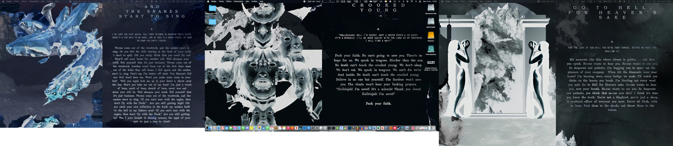Open Spotlight search in menu bar

(416, 1)
